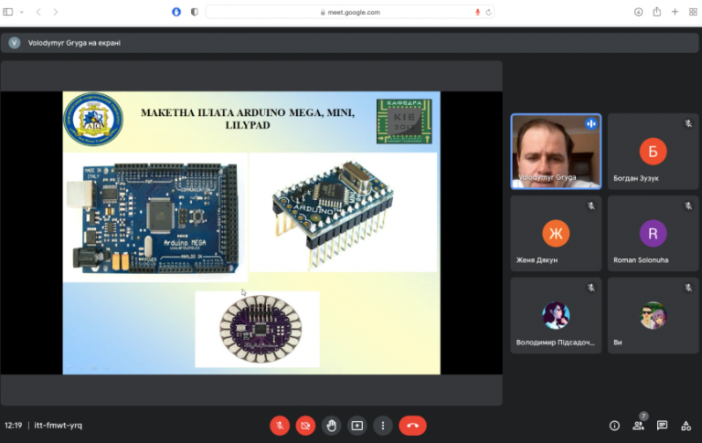Toggle the Safari sidebar
Image resolution: width=702 pixels, height=443 pixels.
click(x=8, y=12)
